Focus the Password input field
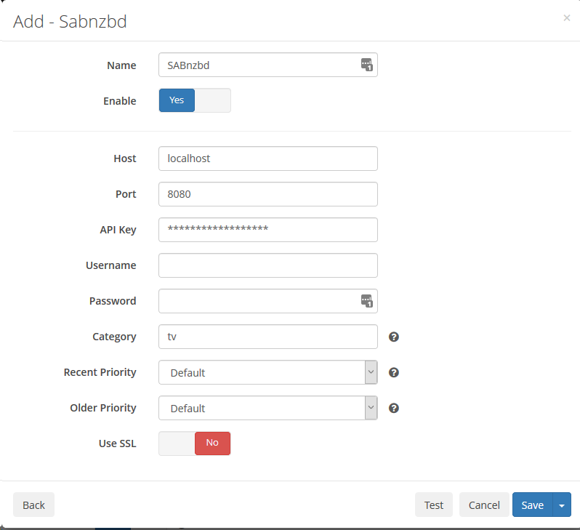Screen dimensions: 580x530 267,301
